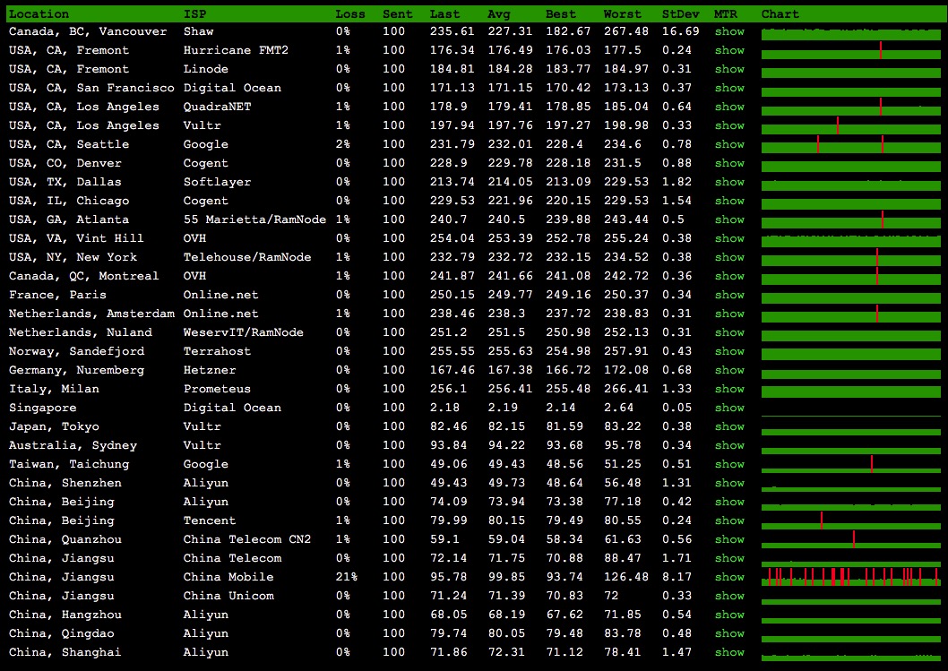Screen dimensions: 948x671
Task: Show MTR for Jiangsu China Unicom
Action: pyautogui.click(x=729, y=596)
